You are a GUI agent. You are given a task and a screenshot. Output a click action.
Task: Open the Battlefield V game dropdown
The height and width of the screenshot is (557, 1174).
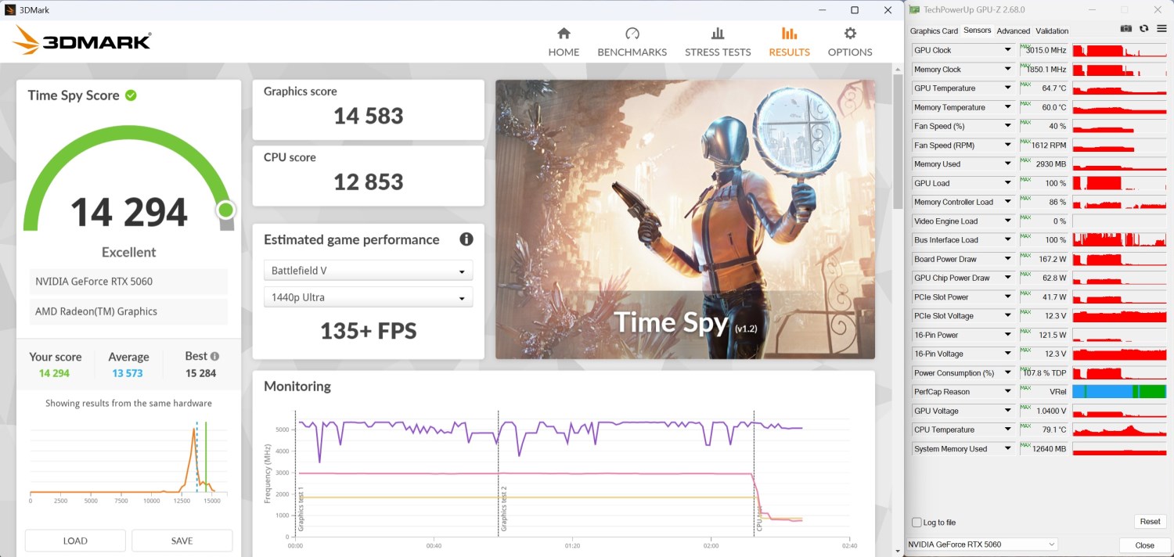tap(368, 271)
